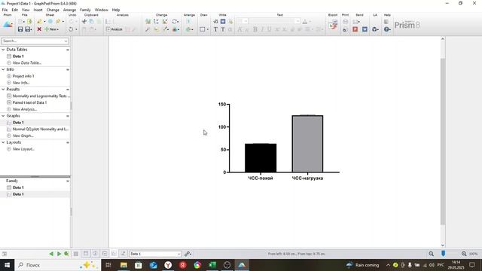The image size is (482, 271).
Task: Click the taskbar Поиск search box
Action: pyautogui.click(x=57, y=265)
